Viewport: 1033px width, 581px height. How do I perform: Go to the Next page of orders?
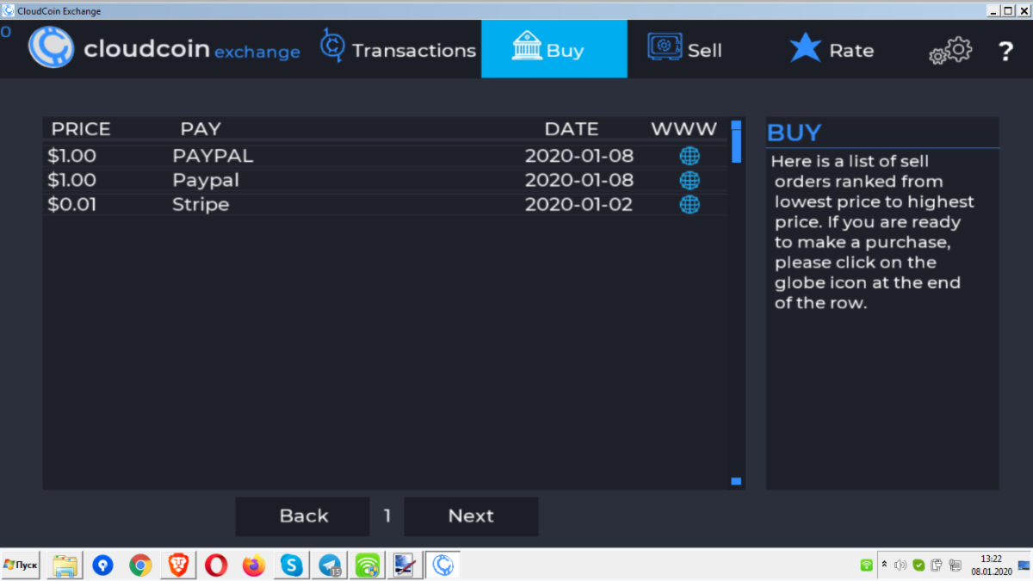pyautogui.click(x=471, y=516)
